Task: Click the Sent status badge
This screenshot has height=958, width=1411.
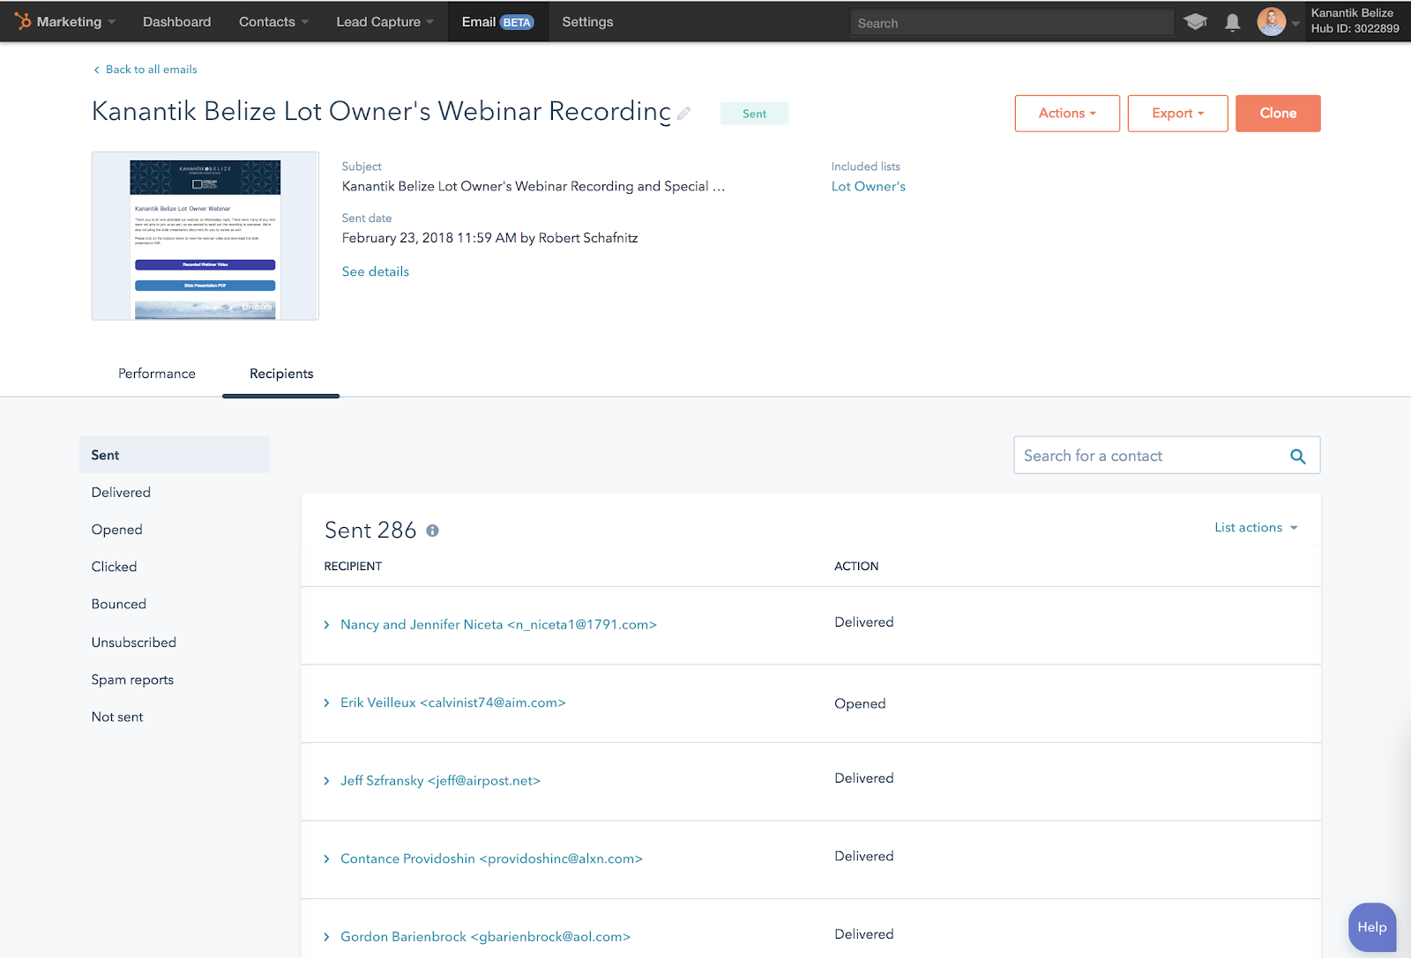Action: (754, 114)
